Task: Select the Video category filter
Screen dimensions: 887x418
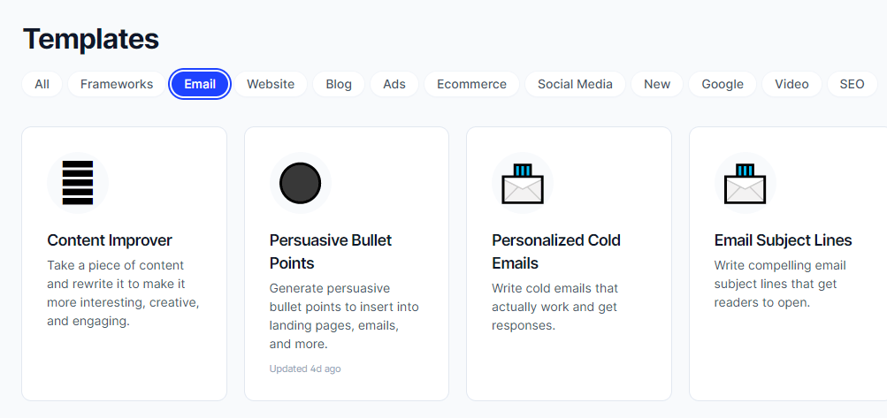Action: point(791,84)
